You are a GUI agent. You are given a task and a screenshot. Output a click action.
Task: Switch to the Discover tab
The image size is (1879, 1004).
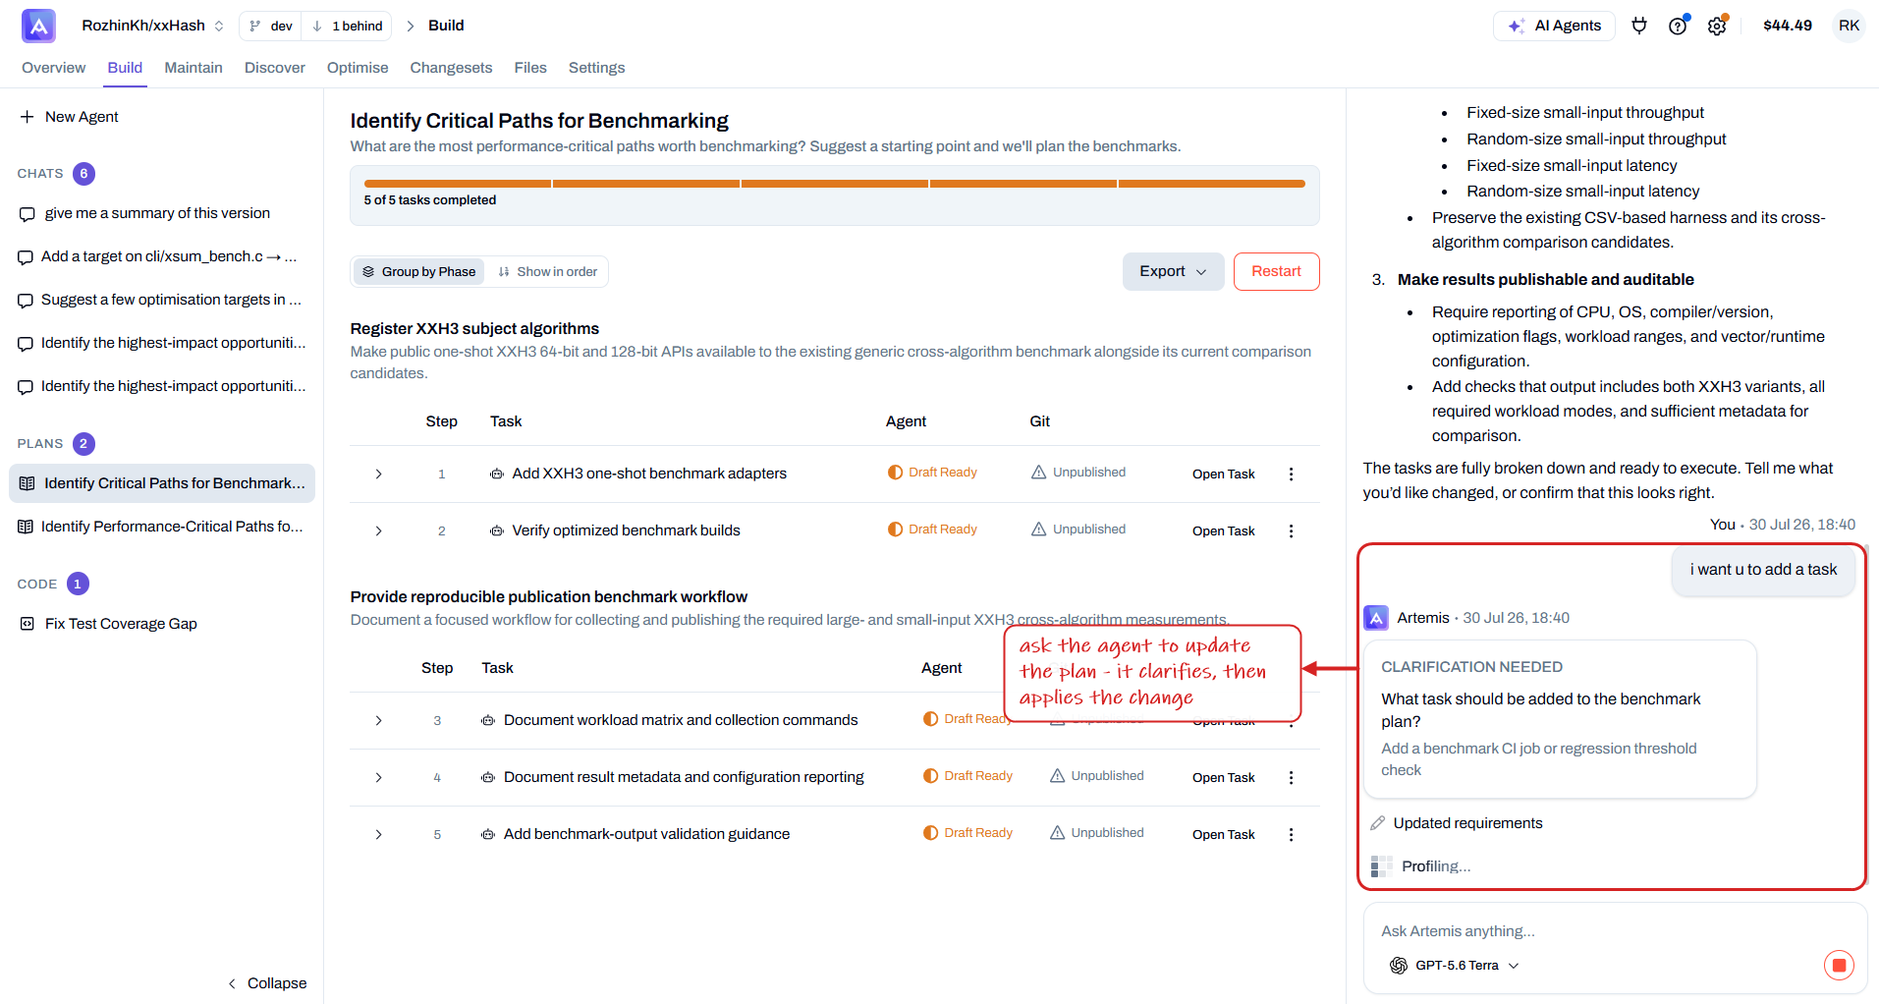coord(275,68)
